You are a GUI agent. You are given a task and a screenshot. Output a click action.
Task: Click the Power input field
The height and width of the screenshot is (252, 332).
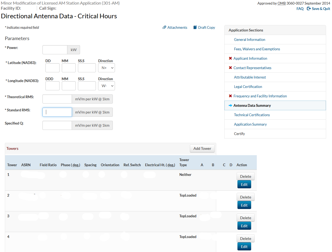(55, 50)
